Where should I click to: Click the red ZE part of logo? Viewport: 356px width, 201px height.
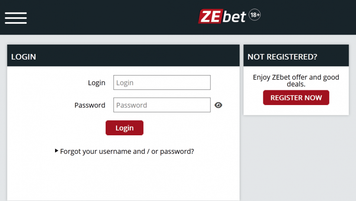pos(210,17)
